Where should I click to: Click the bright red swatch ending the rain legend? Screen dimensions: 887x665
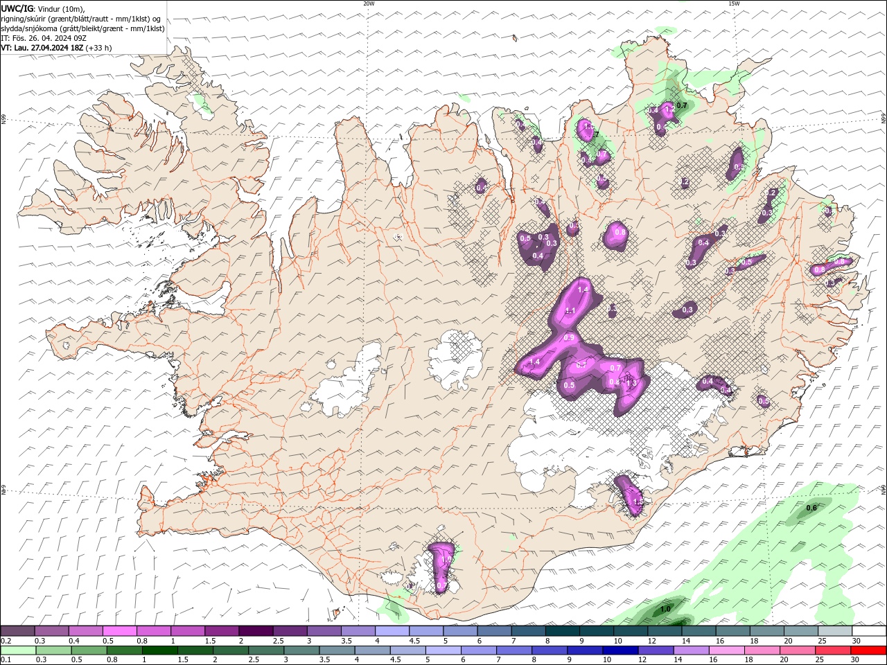coord(868,650)
